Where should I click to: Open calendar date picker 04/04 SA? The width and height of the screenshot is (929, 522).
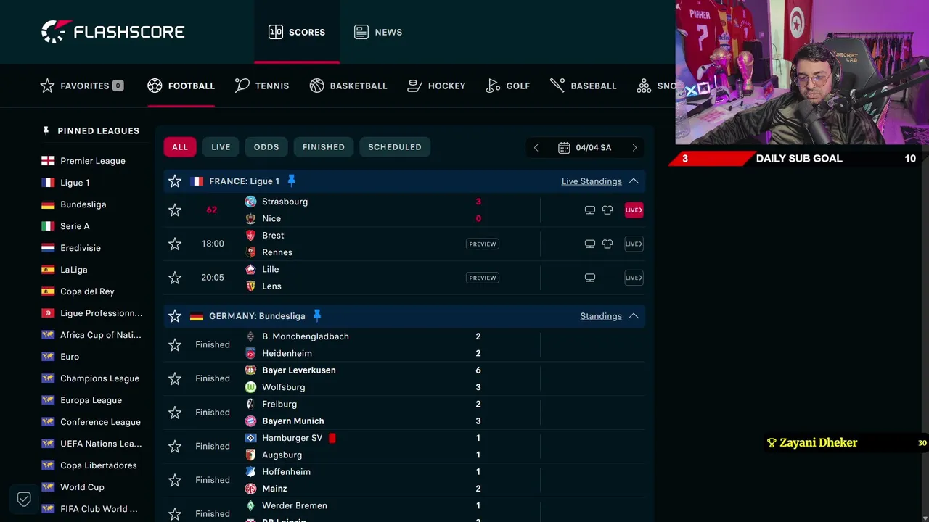(585, 148)
